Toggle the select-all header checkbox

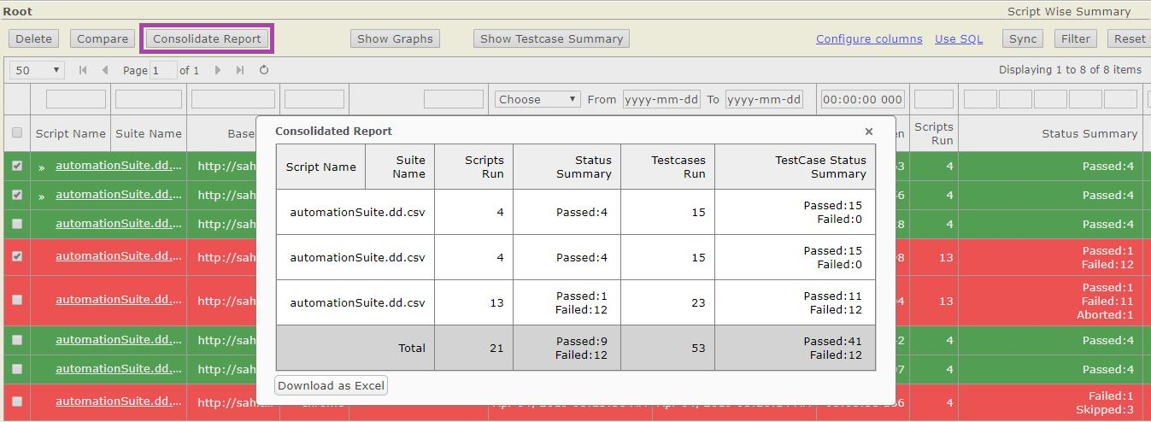coord(17,133)
